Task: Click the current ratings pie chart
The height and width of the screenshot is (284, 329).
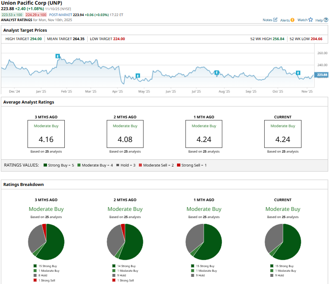Action: pyautogui.click(x=282, y=242)
